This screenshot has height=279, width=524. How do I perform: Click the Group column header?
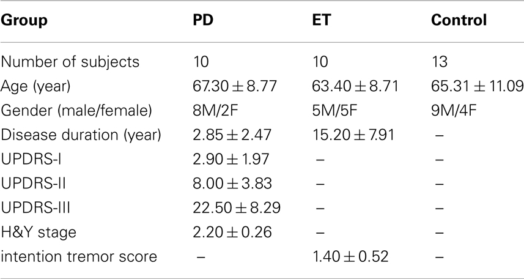point(24,21)
